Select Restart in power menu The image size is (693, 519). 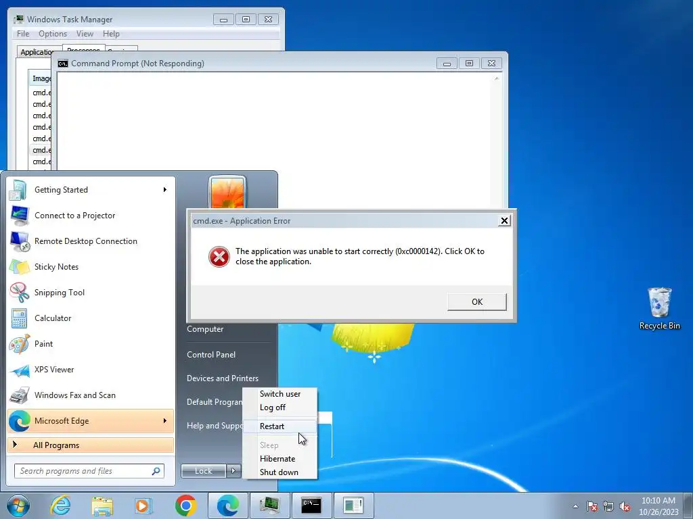click(x=280, y=426)
